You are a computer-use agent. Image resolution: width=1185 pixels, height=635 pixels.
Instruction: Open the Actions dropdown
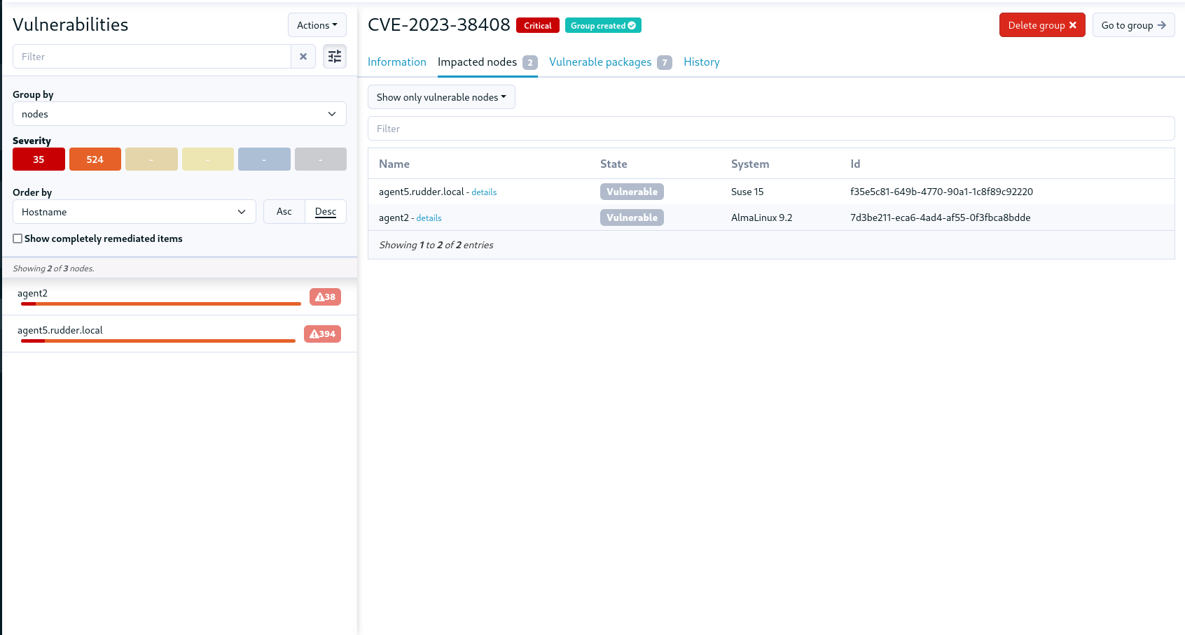[x=317, y=24]
